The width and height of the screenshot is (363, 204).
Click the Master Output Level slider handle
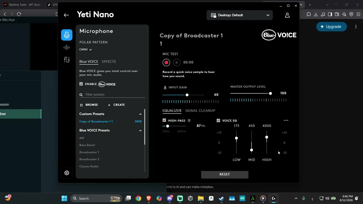[x=270, y=93]
